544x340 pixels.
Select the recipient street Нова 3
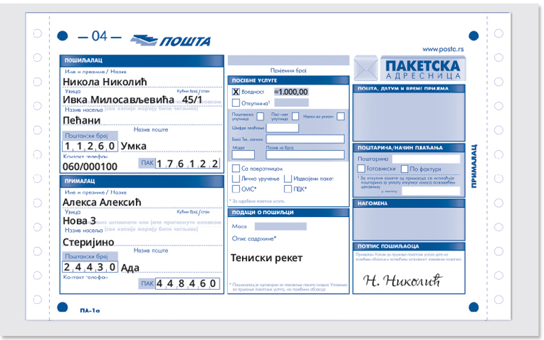(x=79, y=220)
